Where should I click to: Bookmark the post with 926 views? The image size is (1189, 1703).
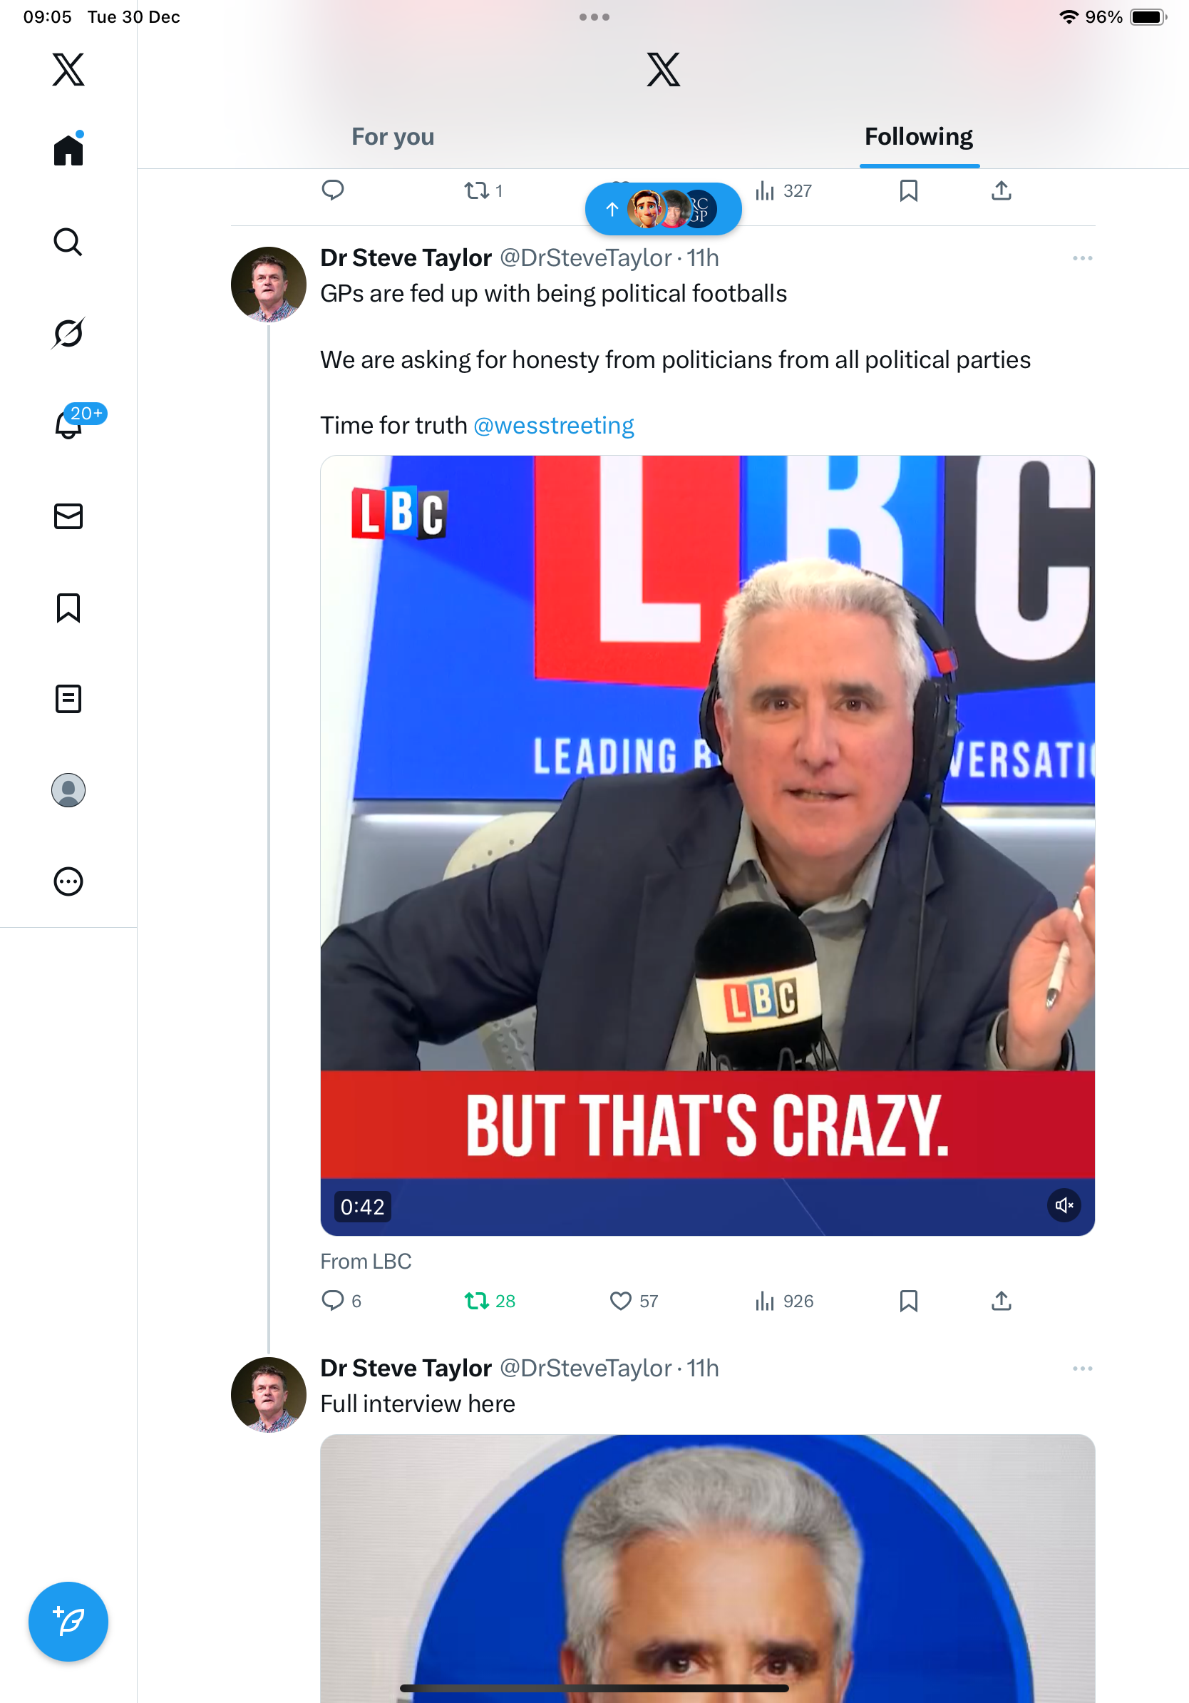[908, 1301]
